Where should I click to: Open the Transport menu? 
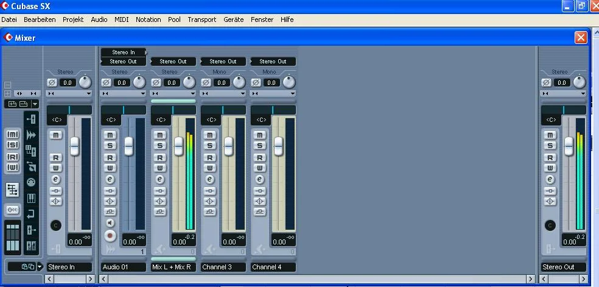click(201, 19)
